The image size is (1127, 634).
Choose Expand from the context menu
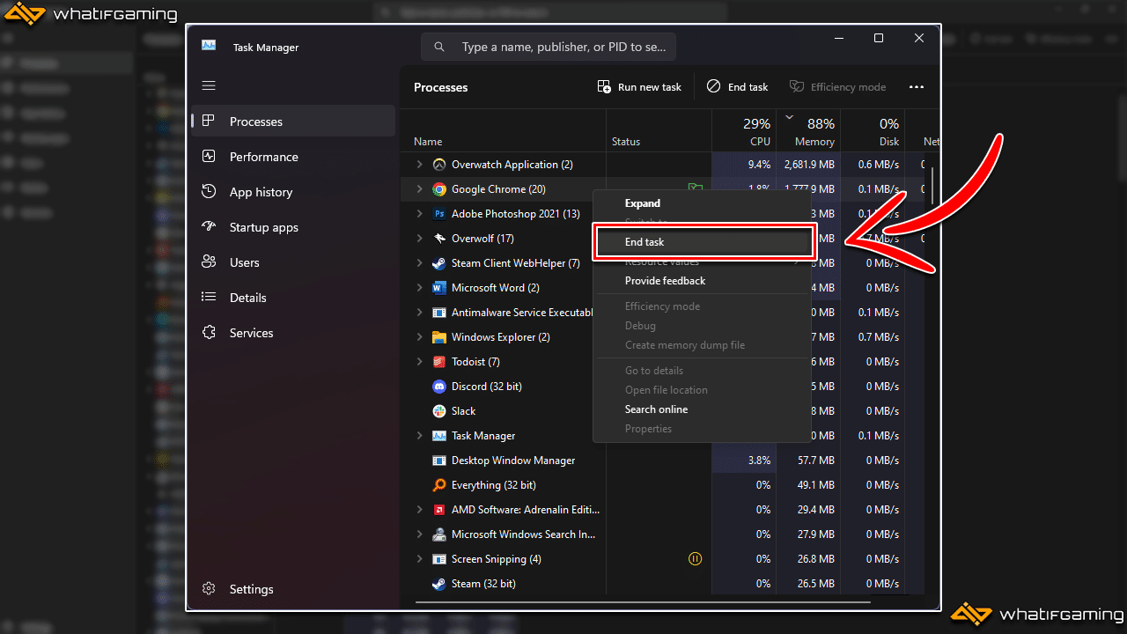643,203
